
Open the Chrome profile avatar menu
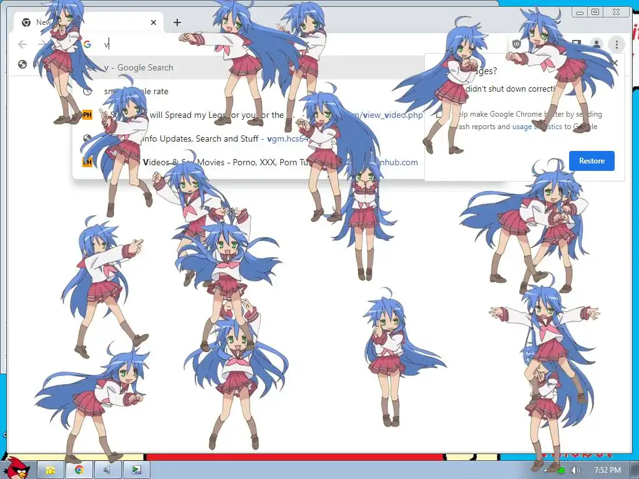[x=597, y=44]
